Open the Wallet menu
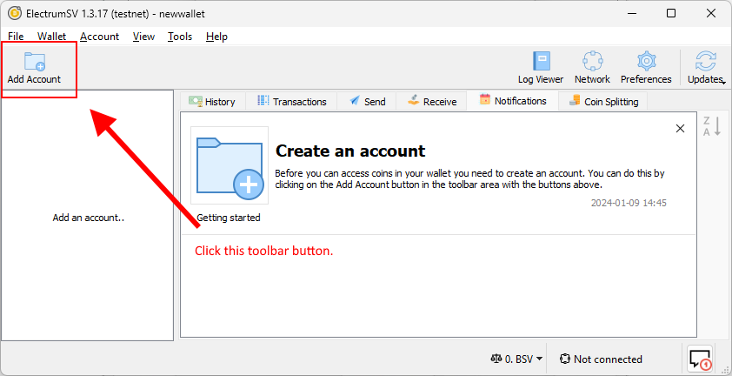 tap(52, 37)
